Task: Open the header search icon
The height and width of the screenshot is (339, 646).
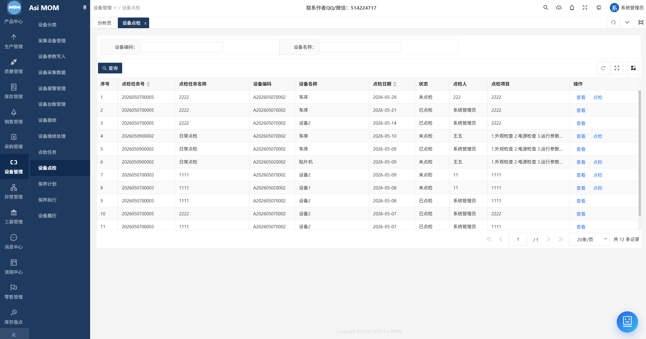Action: click(x=546, y=8)
